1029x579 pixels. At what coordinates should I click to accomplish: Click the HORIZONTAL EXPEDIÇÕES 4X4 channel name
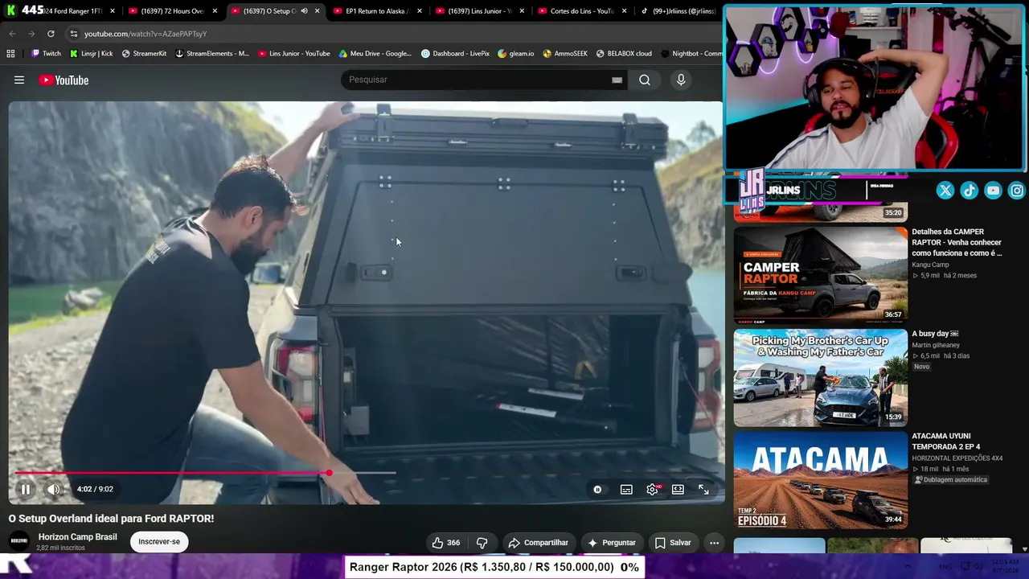coord(957,458)
